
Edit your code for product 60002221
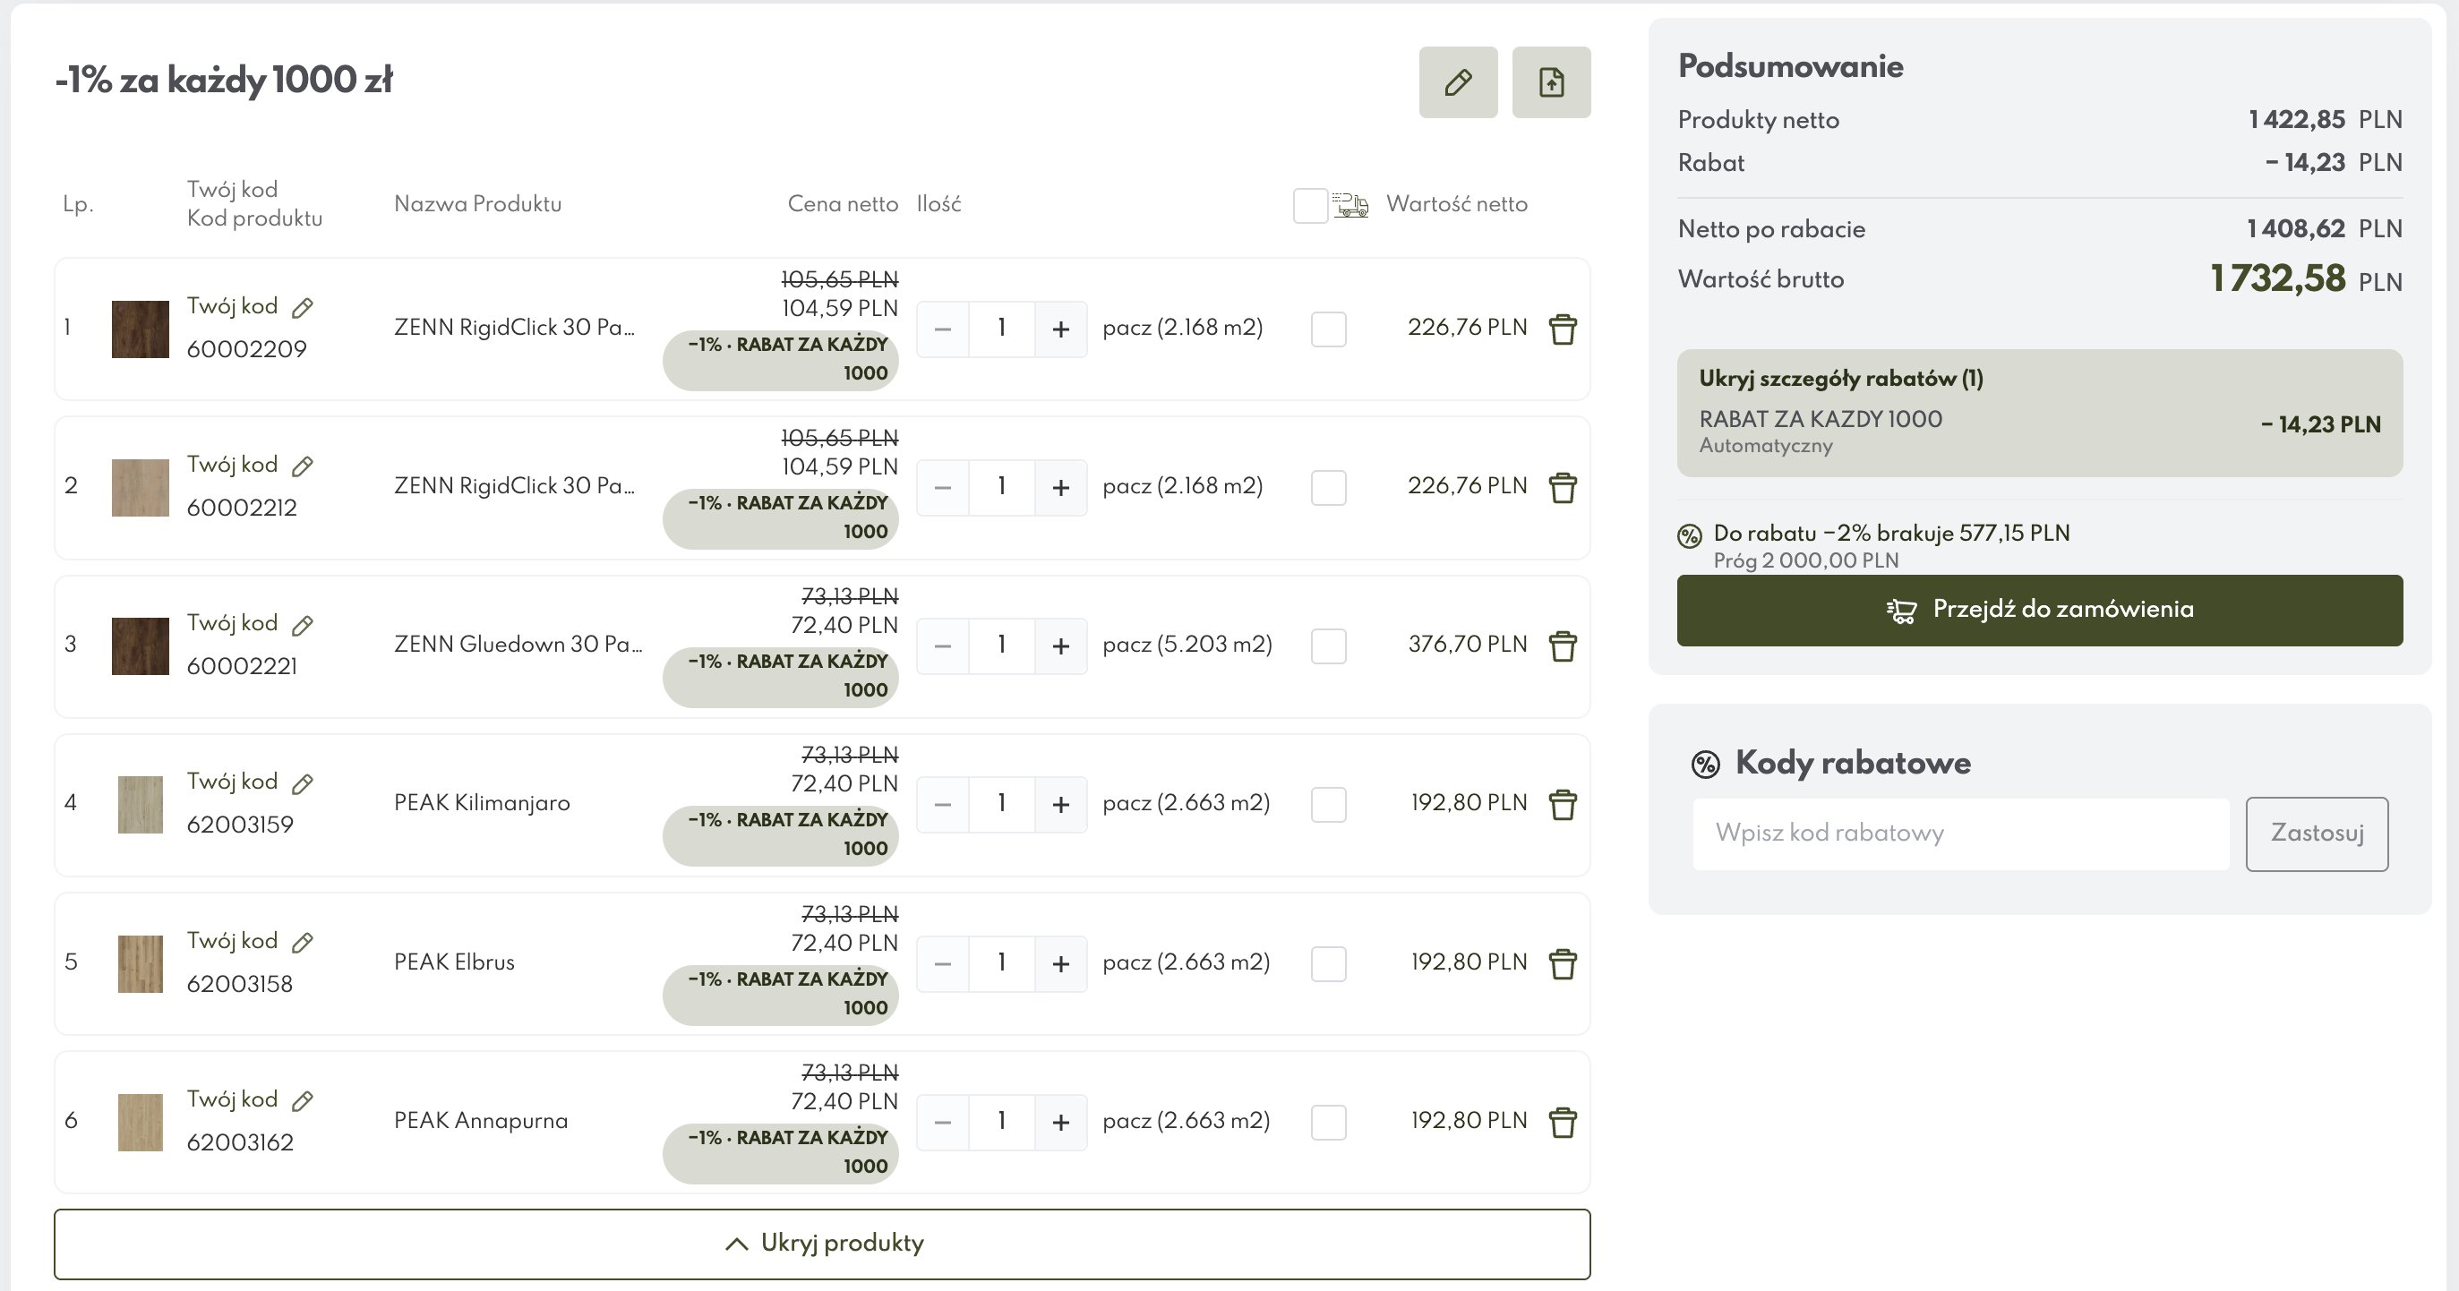[x=303, y=625]
